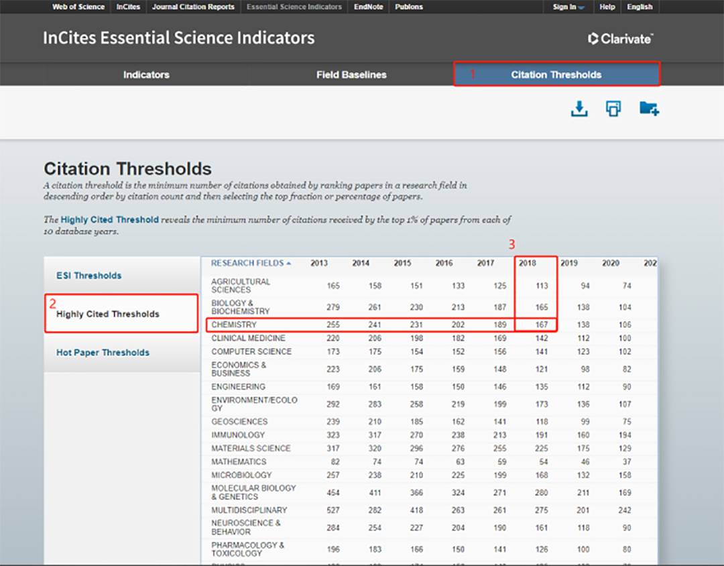This screenshot has width=724, height=566.
Task: Click the InCites Essential Science Indicators title
Action: (179, 38)
